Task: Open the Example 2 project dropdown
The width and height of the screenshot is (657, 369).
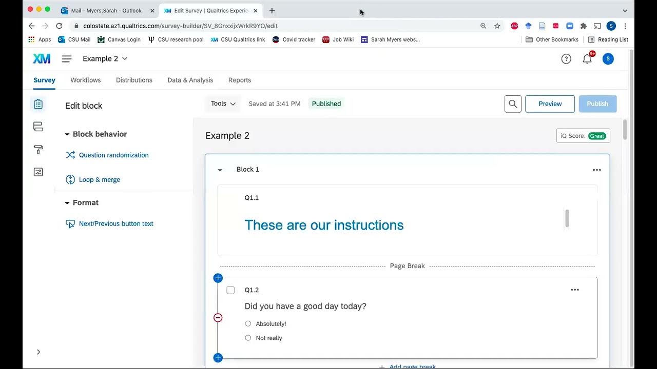Action: [x=105, y=58]
